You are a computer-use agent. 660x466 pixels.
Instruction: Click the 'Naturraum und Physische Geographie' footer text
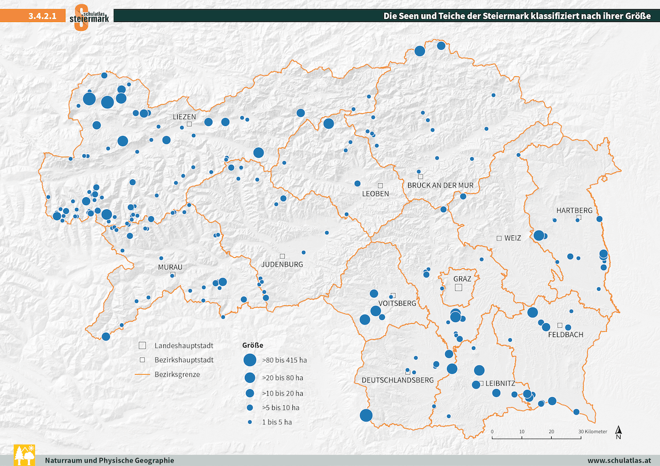109,460
